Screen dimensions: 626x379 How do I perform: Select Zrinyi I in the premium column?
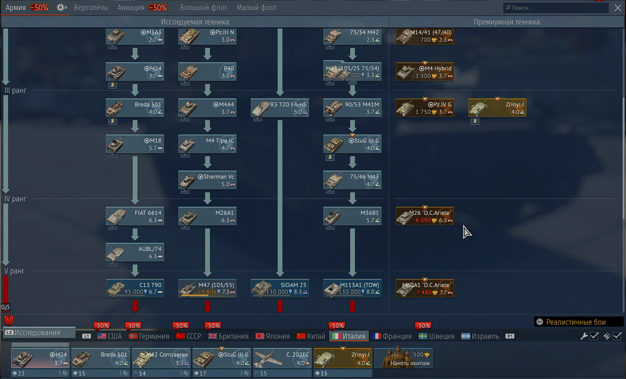(497, 108)
